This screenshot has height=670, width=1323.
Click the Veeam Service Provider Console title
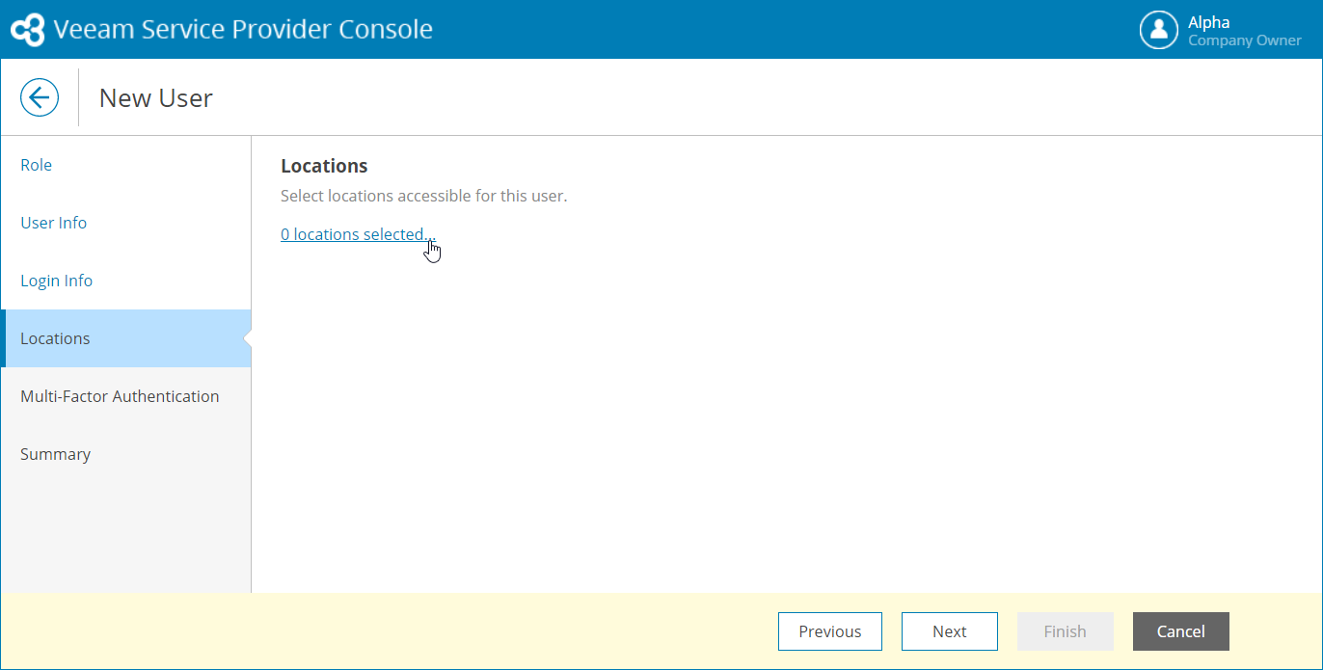243,30
